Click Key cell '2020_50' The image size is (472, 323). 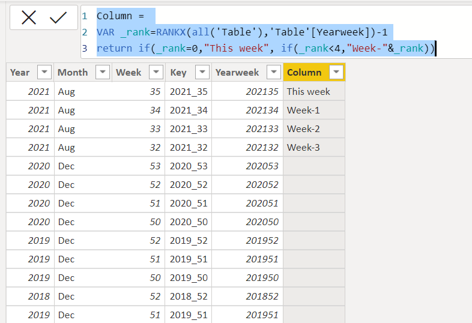189,222
